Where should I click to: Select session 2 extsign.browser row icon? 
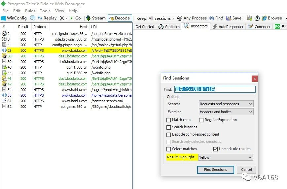(4, 33)
